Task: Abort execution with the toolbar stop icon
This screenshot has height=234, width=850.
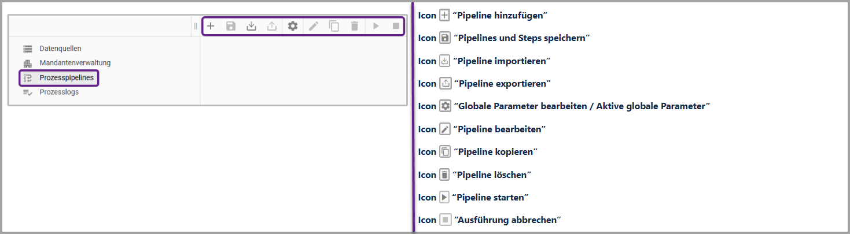Action: click(396, 26)
